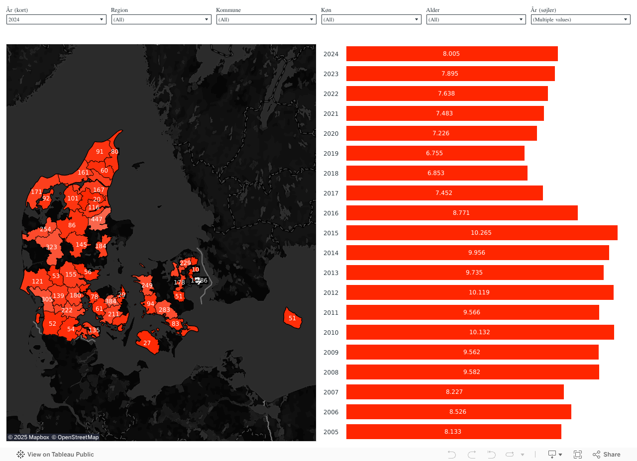Open the År (søjler) Multiple values dropdown
Screen dimensions: 637x461
tap(581, 19)
